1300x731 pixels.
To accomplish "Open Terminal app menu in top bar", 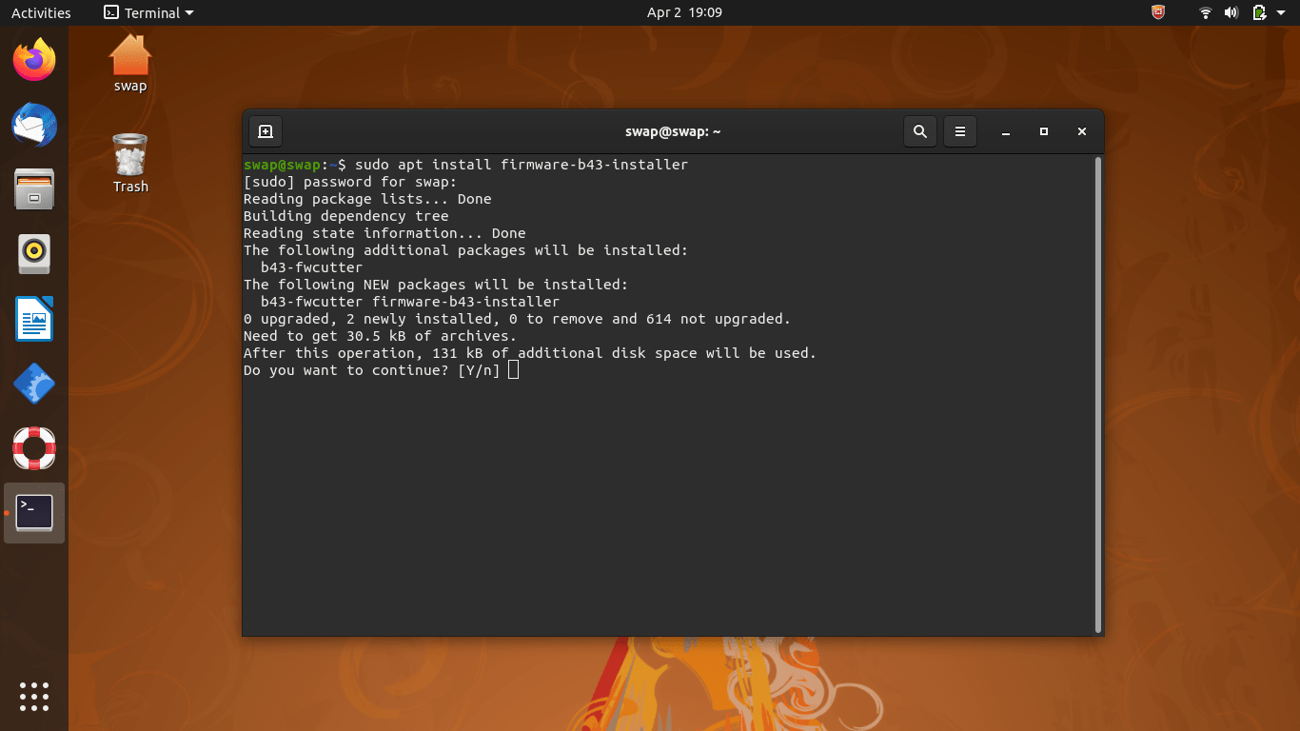I will [x=148, y=12].
